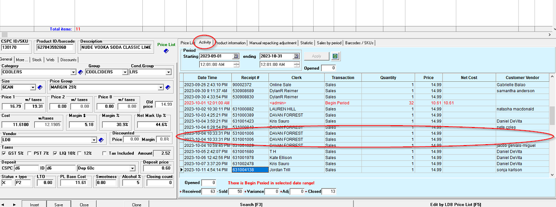Image resolution: width=556 pixels, height=207 pixels.
Task: Click edit icon beside Size dropdown
Action: click(x=39, y=87)
